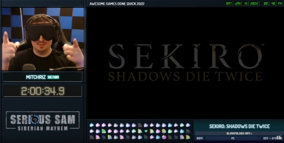The image size is (284, 143).
Task: Click the runner name 'MITCHRIZ'
Action: coord(36,77)
